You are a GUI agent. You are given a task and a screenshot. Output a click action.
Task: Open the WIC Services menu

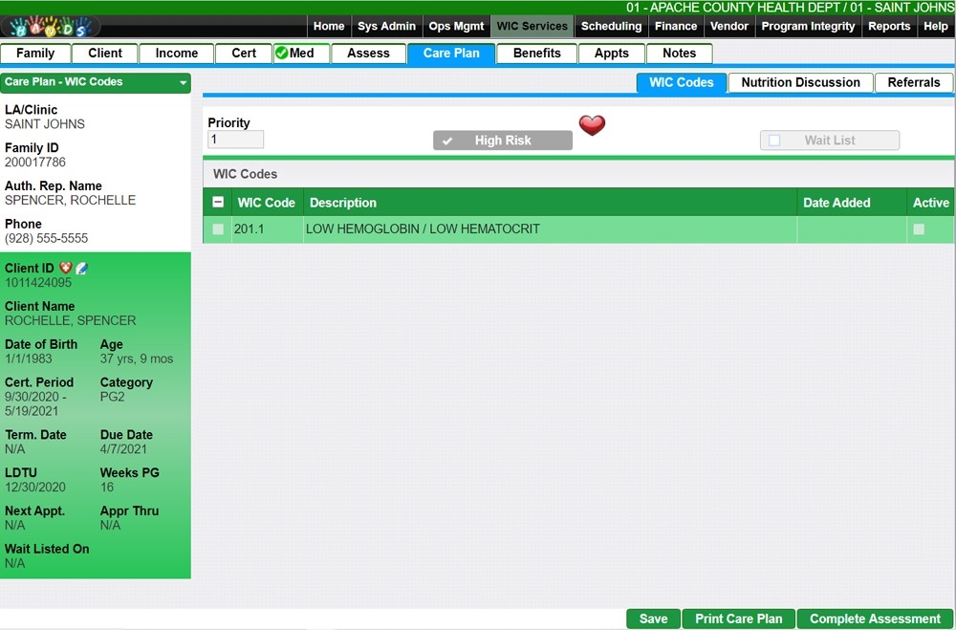[x=532, y=27]
